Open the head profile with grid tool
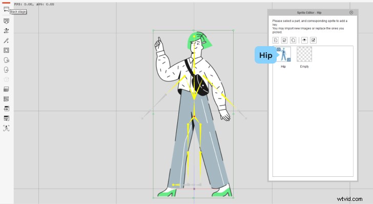Screen dimensions: 373x204 click(6, 60)
